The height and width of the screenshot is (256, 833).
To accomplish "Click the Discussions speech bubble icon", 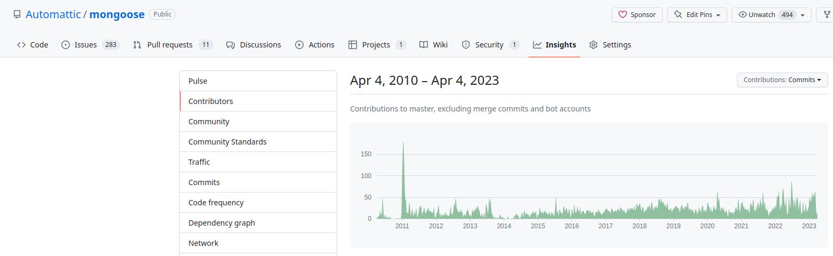I will point(231,45).
